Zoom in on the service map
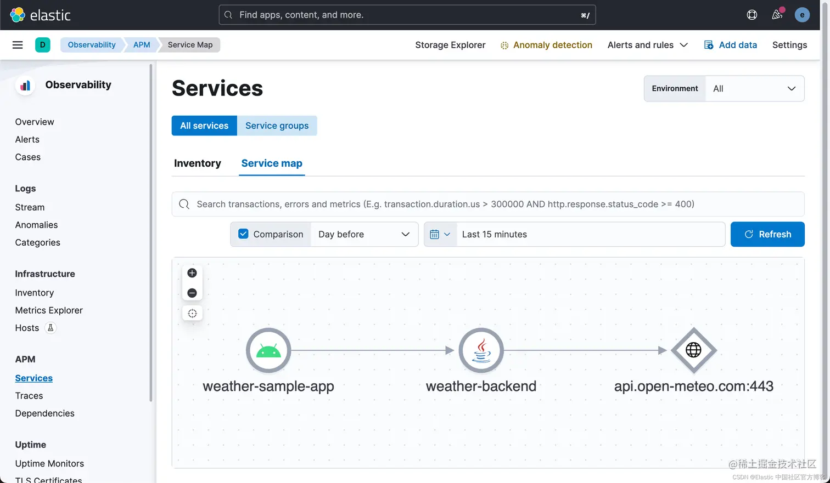The width and height of the screenshot is (830, 483). point(192,273)
